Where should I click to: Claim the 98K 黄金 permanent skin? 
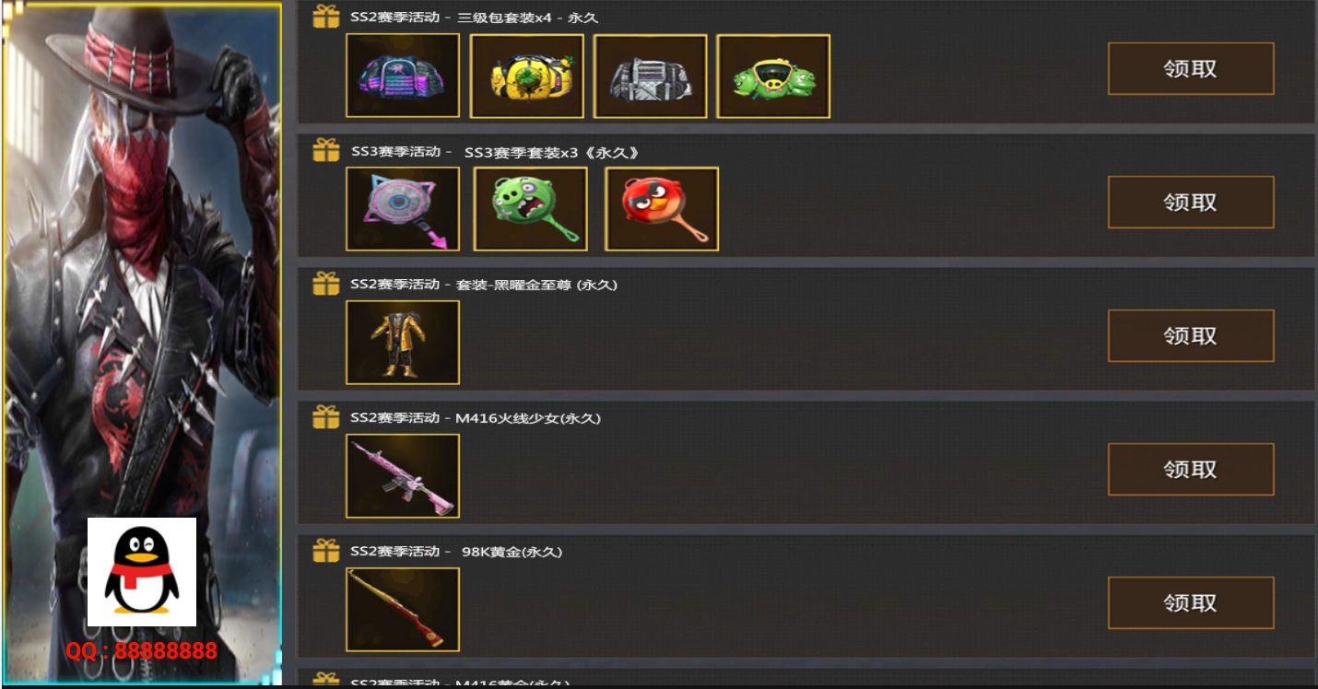[1191, 602]
